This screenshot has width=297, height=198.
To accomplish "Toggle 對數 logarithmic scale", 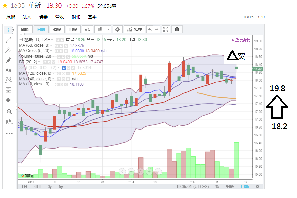I will (230, 187).
